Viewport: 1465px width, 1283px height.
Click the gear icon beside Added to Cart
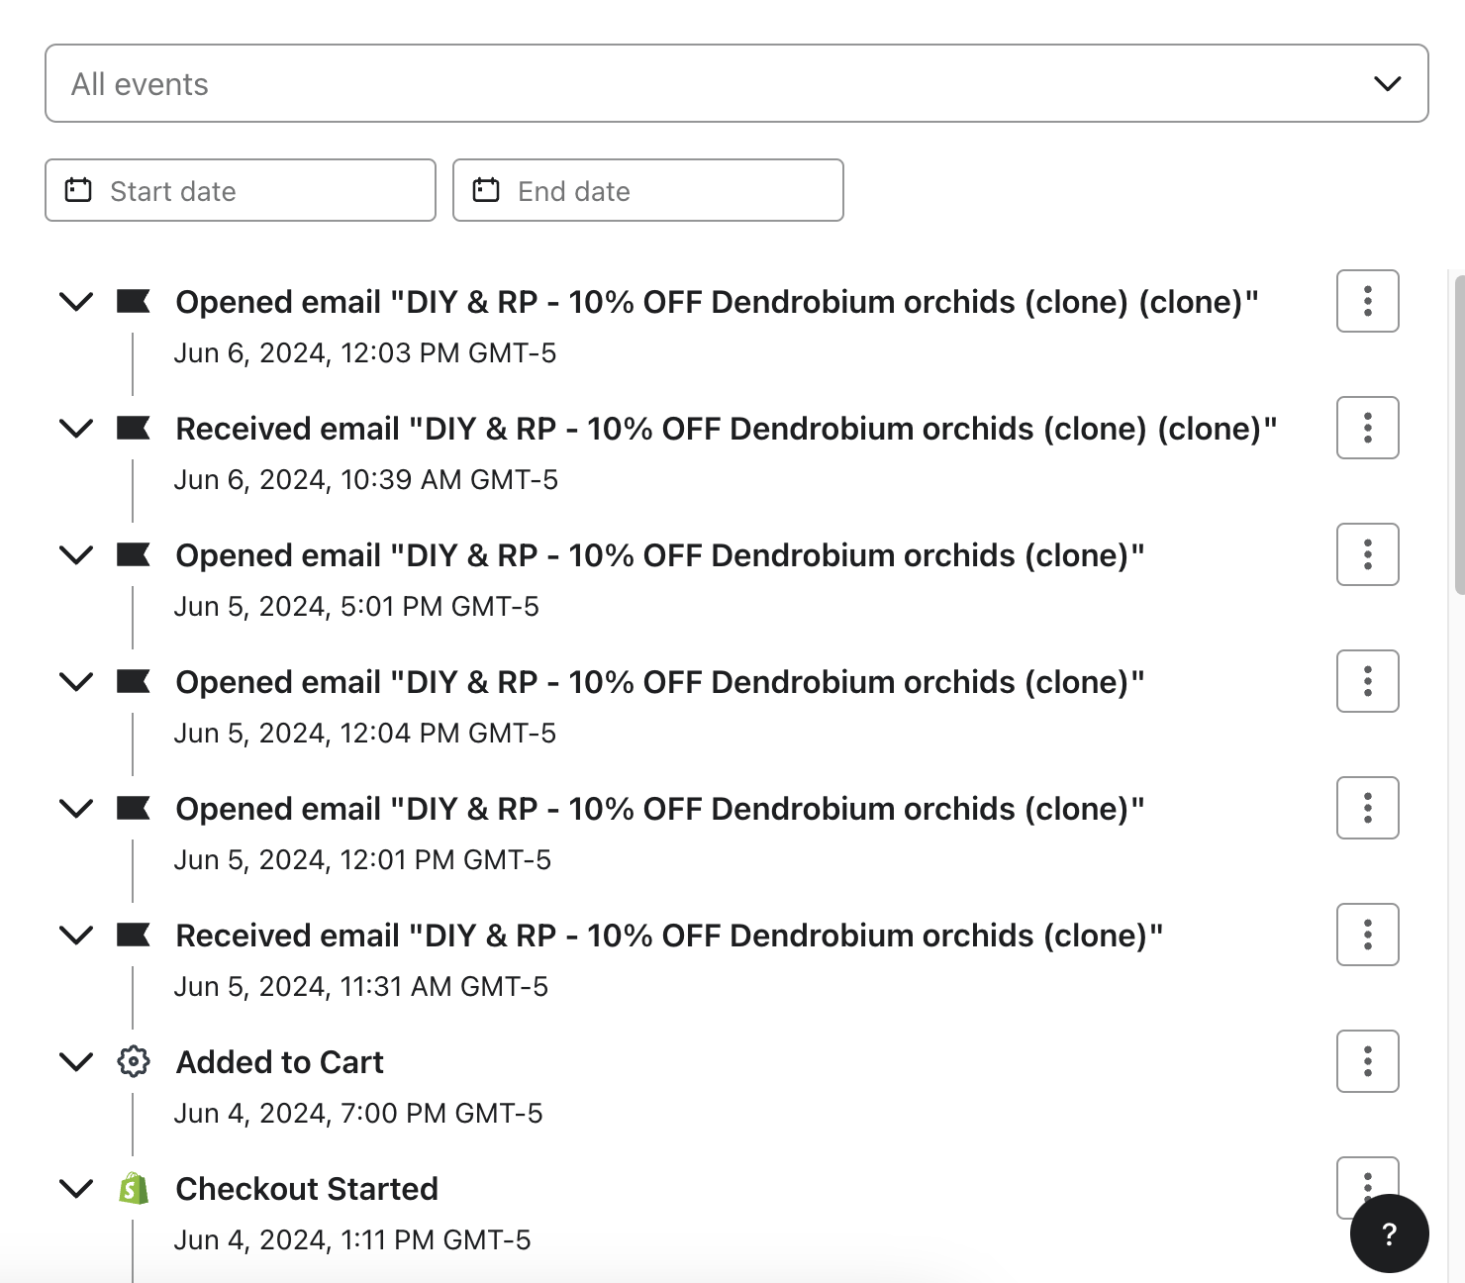click(134, 1061)
